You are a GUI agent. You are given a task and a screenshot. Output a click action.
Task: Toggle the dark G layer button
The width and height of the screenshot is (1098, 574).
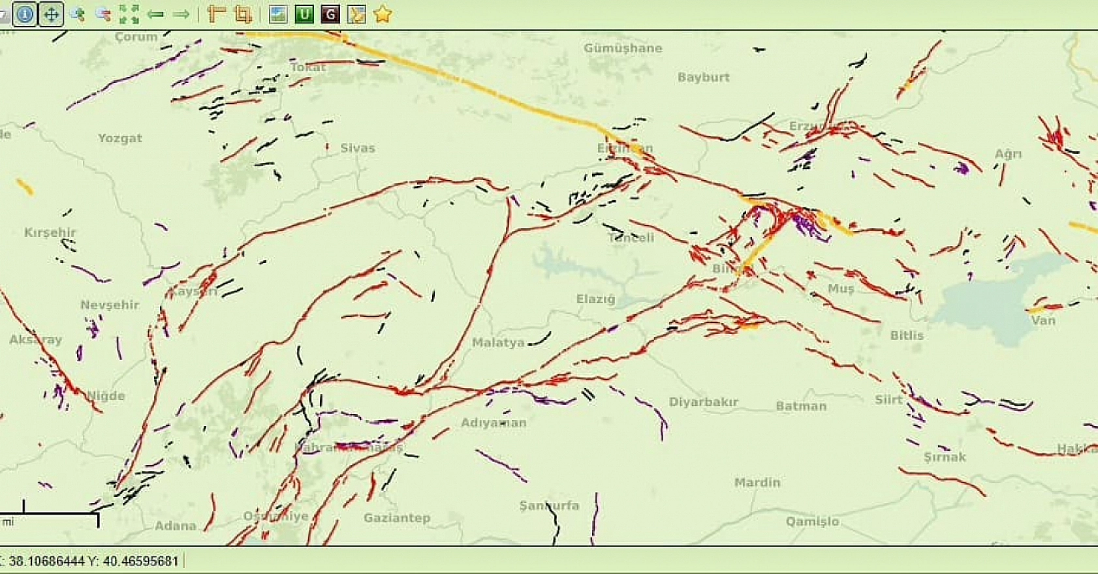[330, 14]
